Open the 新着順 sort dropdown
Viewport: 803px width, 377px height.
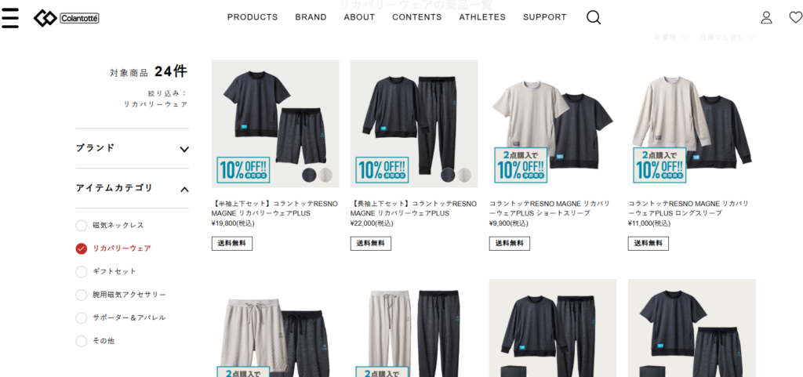tap(670, 37)
